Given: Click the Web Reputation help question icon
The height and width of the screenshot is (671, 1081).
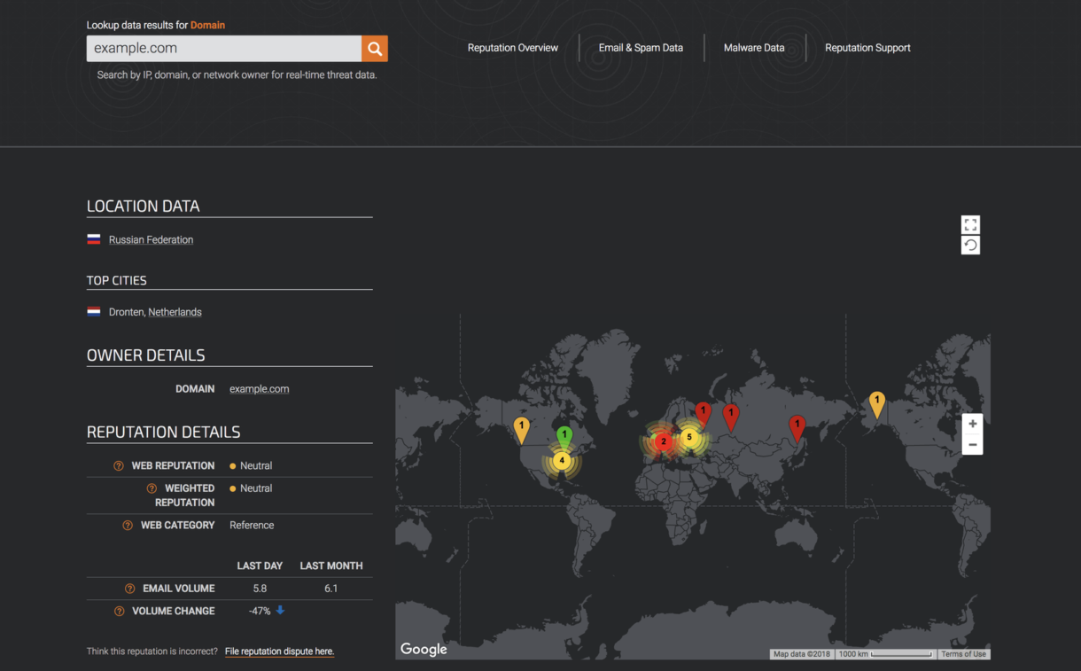Looking at the screenshot, I should tap(119, 466).
